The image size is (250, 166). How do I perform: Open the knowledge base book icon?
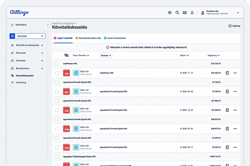coord(185,13)
